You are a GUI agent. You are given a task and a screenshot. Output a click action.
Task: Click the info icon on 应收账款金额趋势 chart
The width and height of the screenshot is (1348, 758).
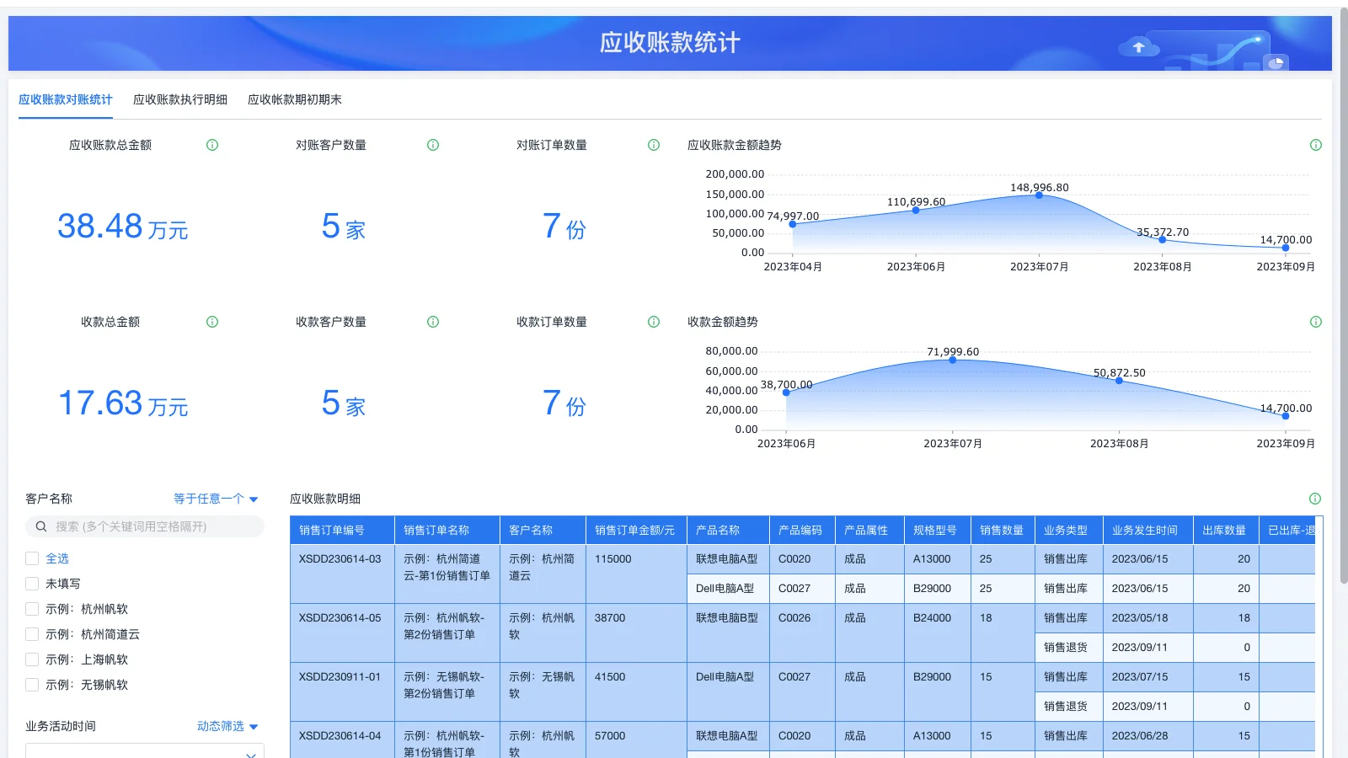tap(1316, 144)
